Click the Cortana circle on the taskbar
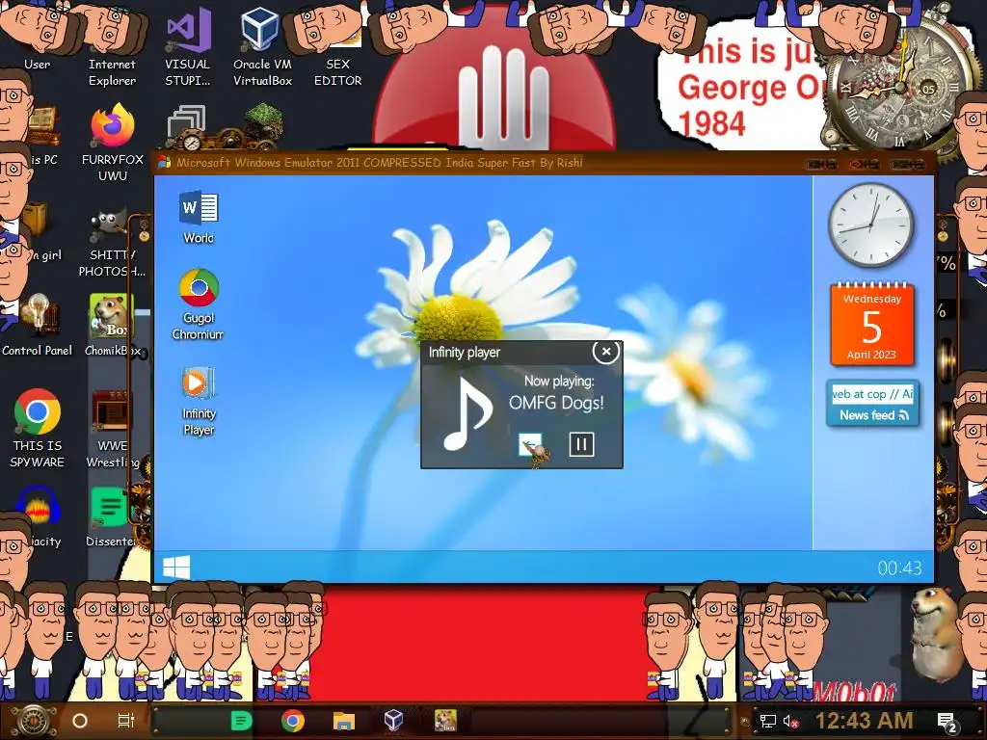Screen dimensions: 987x740 [x=80, y=721]
